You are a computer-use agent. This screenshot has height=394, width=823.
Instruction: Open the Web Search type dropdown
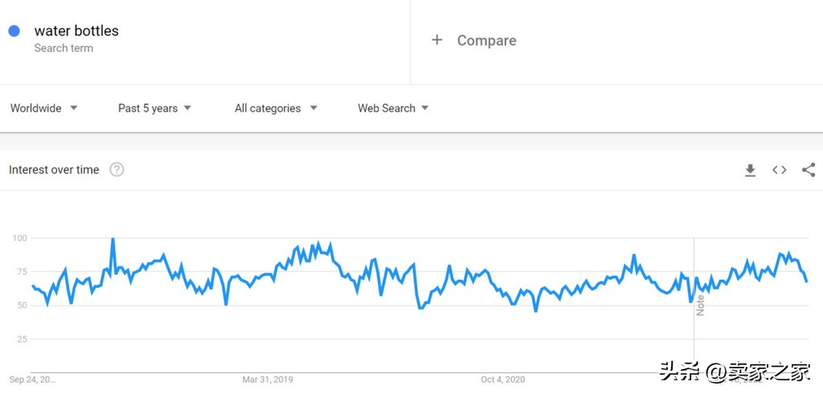click(393, 108)
